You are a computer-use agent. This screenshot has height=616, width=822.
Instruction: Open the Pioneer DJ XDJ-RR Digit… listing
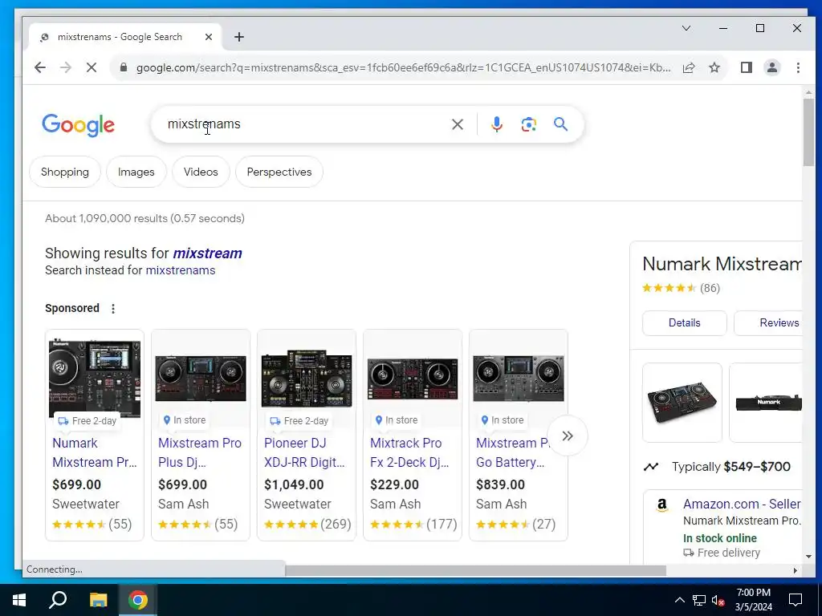click(304, 452)
